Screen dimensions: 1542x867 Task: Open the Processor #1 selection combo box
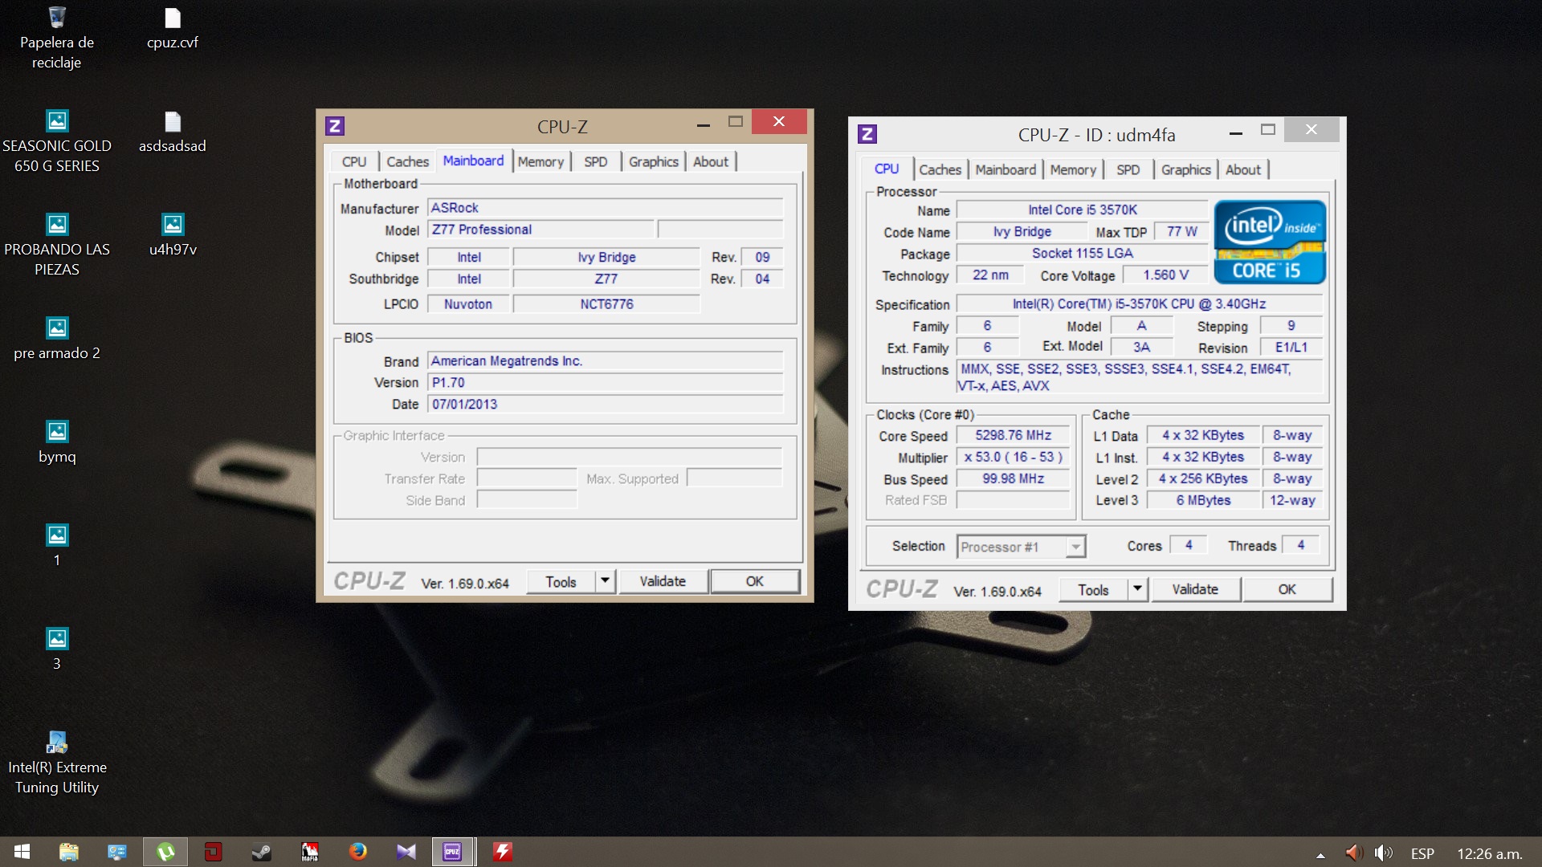(1021, 547)
